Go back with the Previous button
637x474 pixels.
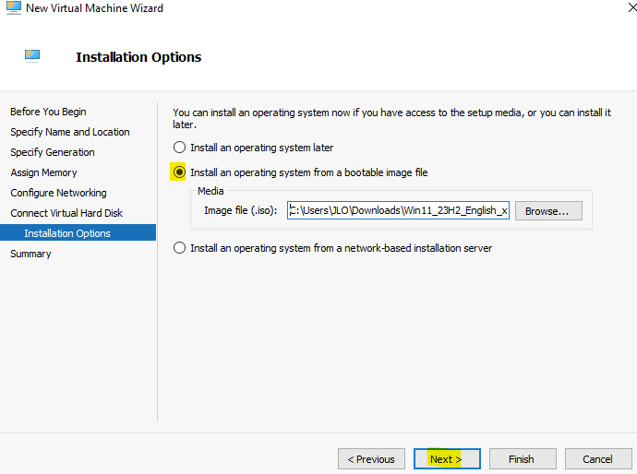pyautogui.click(x=371, y=459)
